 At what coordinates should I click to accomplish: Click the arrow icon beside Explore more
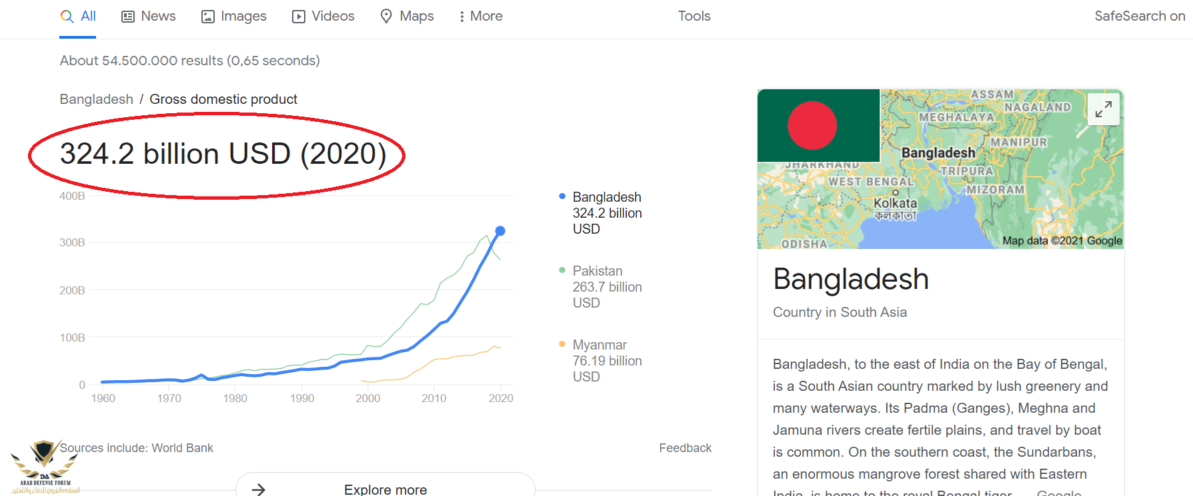[x=259, y=489]
